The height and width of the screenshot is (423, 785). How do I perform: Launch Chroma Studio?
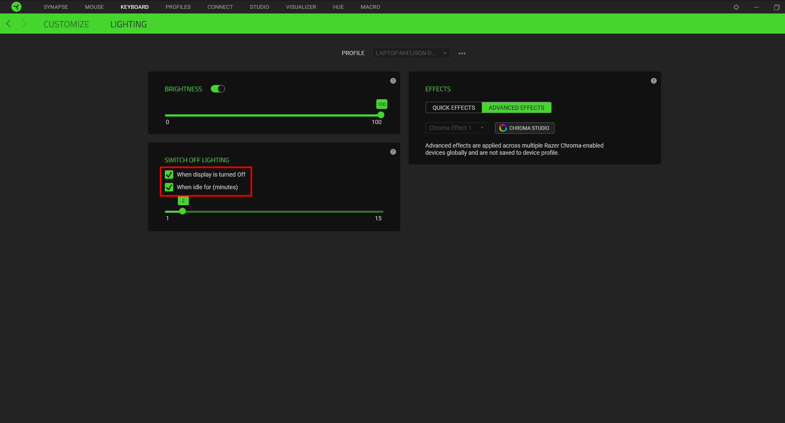525,128
